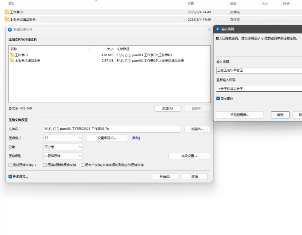The width and height of the screenshot is (302, 235).
Task: Click inside the 重新输入密码 field
Action: 259,89
